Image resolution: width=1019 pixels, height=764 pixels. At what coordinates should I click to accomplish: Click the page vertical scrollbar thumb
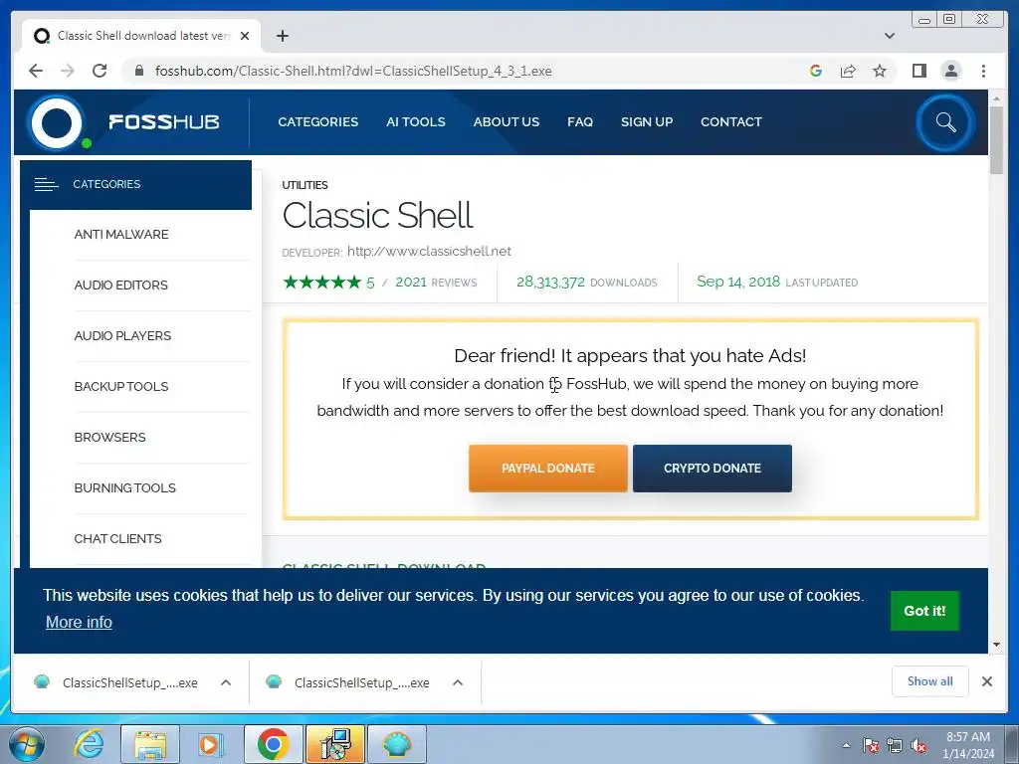(x=996, y=139)
